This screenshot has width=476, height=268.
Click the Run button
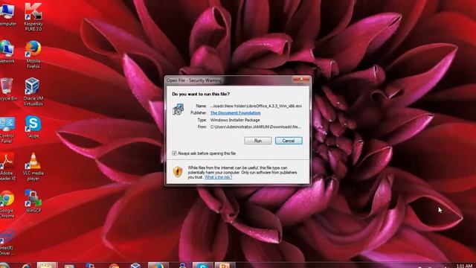point(258,141)
